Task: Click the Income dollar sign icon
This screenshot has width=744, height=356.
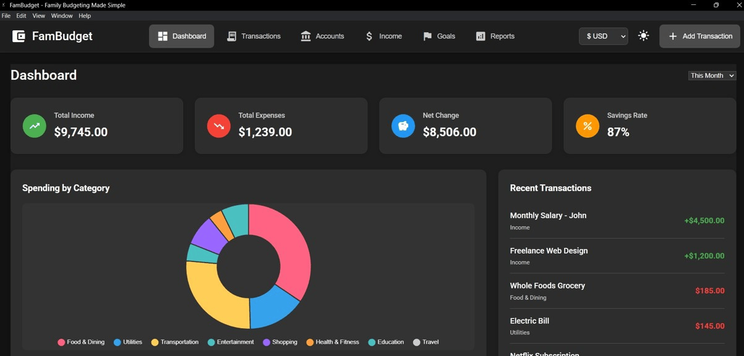Action: [369, 36]
